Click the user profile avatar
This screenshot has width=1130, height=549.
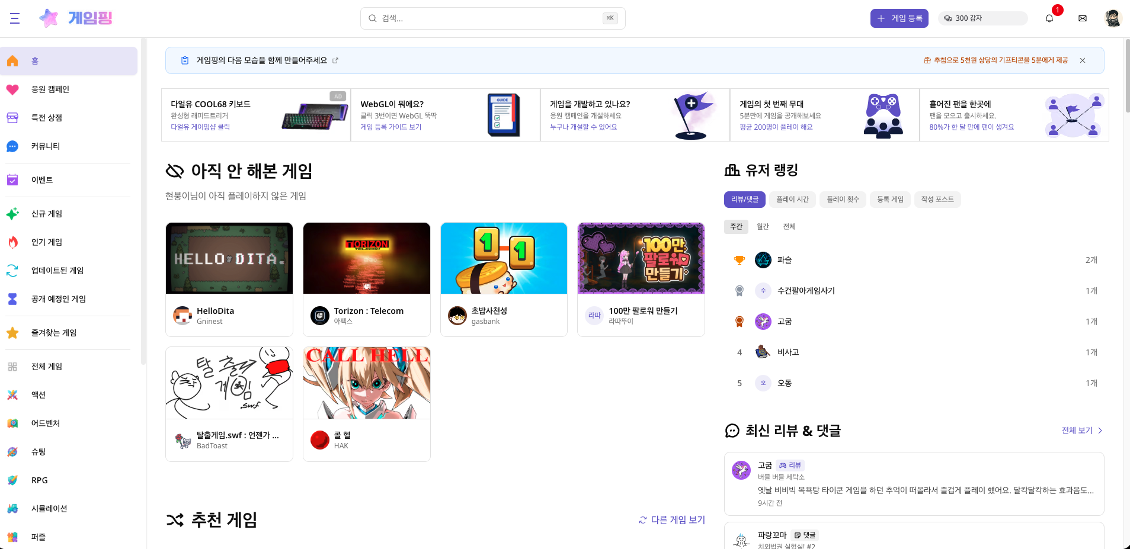tap(1113, 18)
